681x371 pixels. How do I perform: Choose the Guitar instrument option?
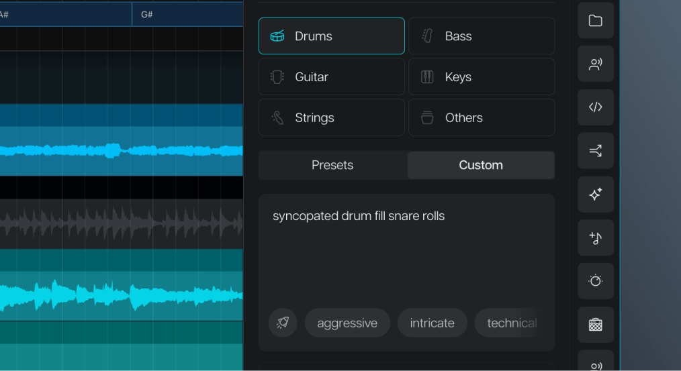pos(331,76)
